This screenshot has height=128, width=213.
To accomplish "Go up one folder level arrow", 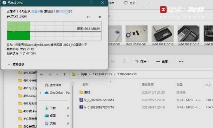I will 64,74.
